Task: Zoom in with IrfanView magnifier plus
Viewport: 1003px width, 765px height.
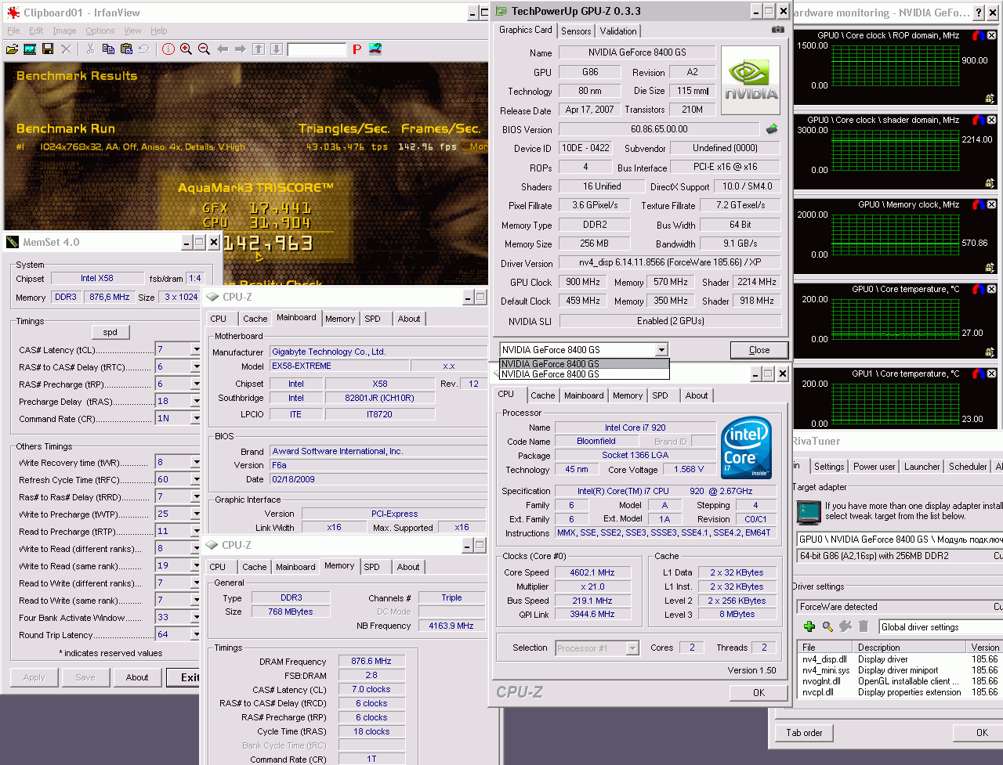Action: click(186, 49)
